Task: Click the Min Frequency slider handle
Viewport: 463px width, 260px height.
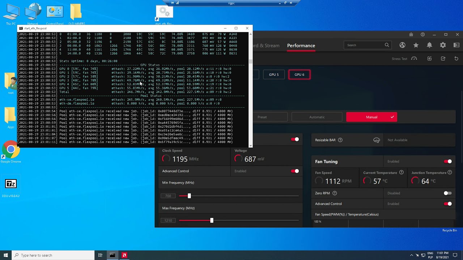Action: point(189,196)
